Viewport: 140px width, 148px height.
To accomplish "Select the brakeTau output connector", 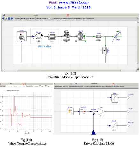I will (128, 126).
